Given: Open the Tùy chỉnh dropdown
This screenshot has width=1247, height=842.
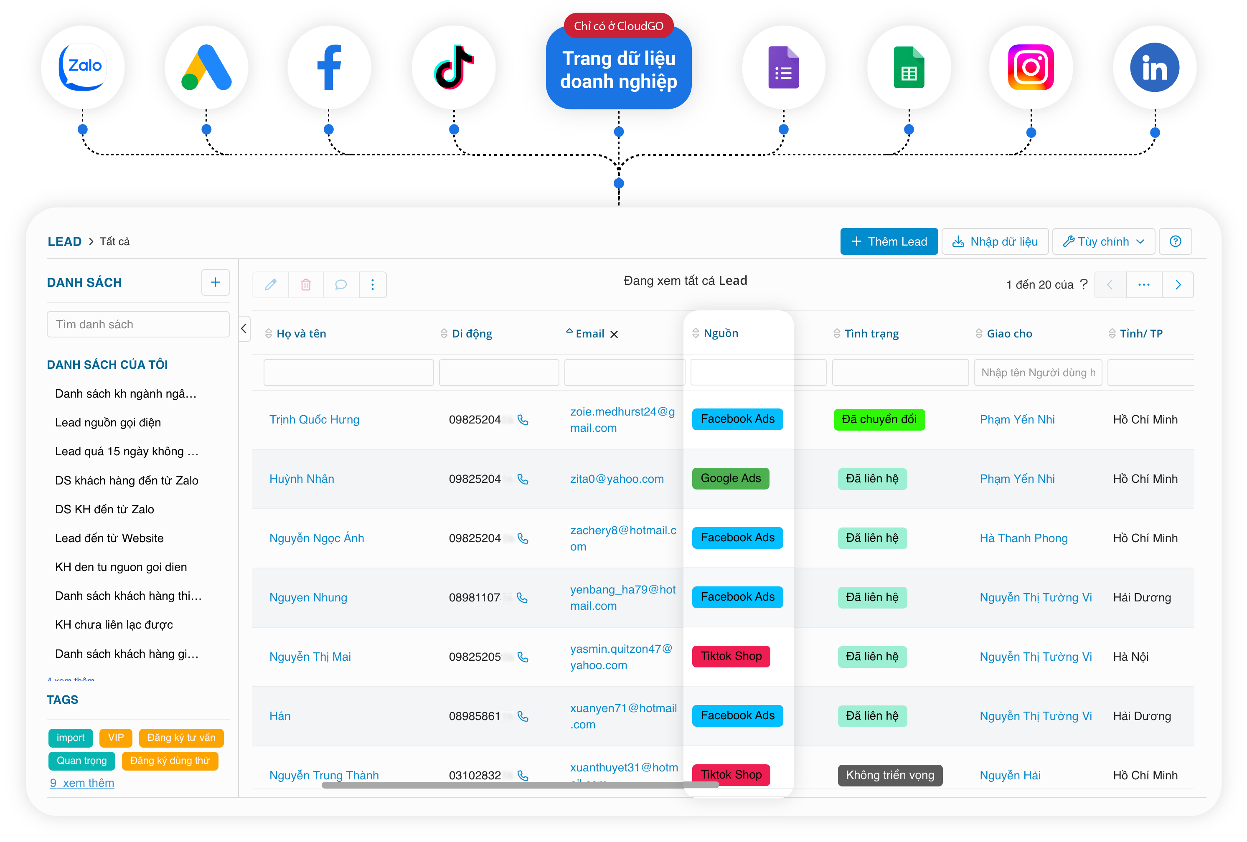Looking at the screenshot, I should click(1104, 241).
